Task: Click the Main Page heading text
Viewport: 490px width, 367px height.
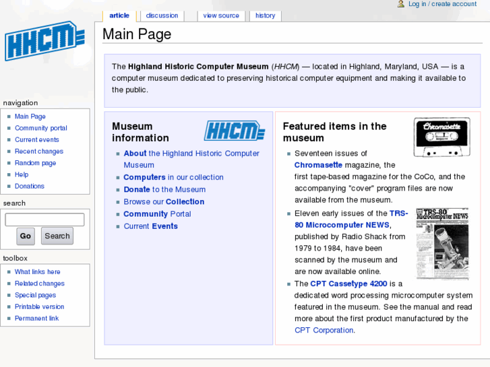Action: 137,34
